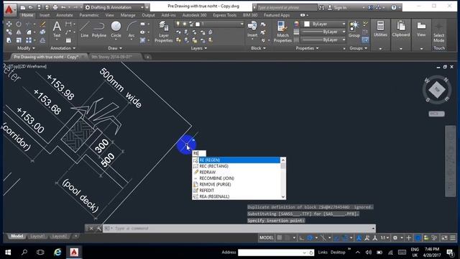Expand the Layers panel
Screen dimensions: 460x259
click(198, 48)
